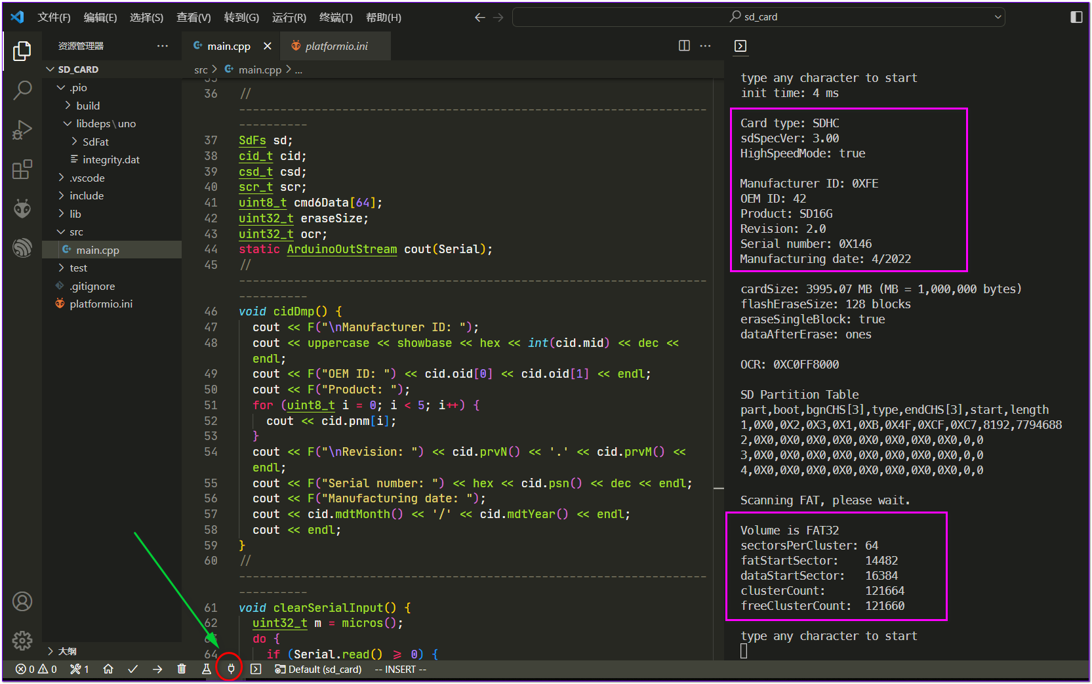This screenshot has height=684, width=1092.
Task: Open the Search view in activity bar
Action: (x=22, y=90)
